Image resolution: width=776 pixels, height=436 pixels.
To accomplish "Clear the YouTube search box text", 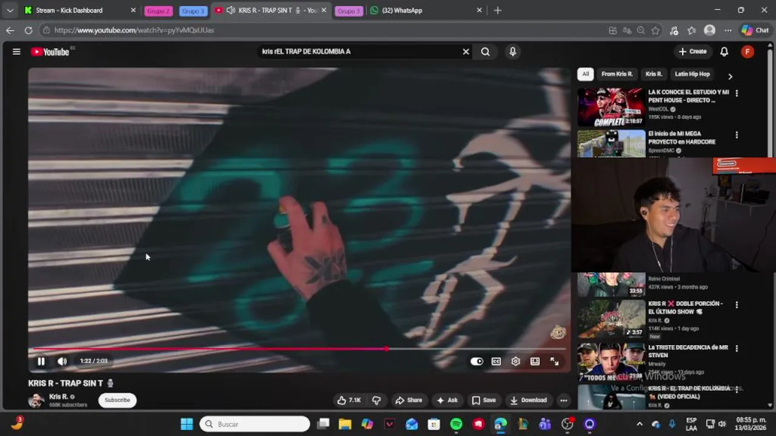I will coord(466,51).
